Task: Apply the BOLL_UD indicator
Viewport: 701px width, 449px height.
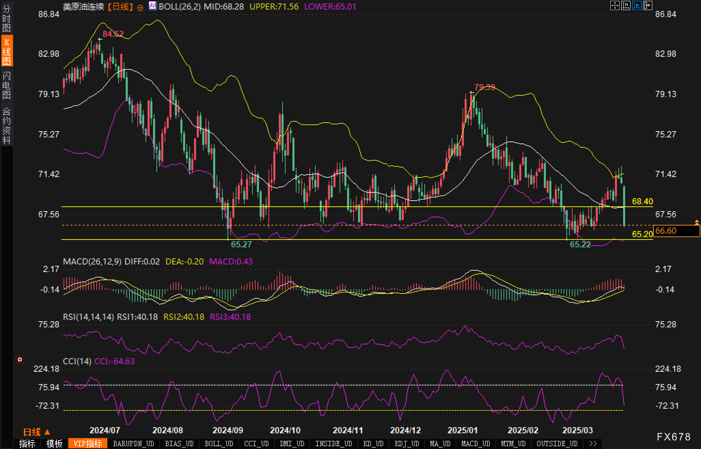Action: coord(219,444)
